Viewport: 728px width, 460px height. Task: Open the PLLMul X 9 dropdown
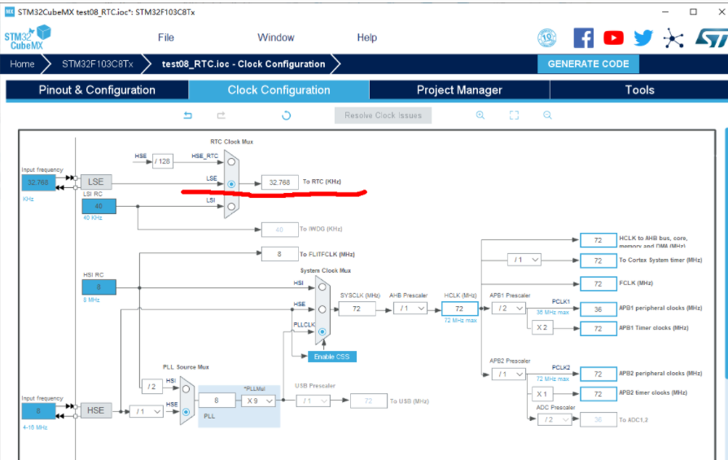point(259,401)
